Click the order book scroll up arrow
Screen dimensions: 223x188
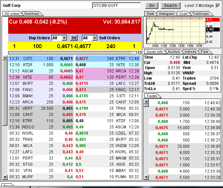(5, 58)
